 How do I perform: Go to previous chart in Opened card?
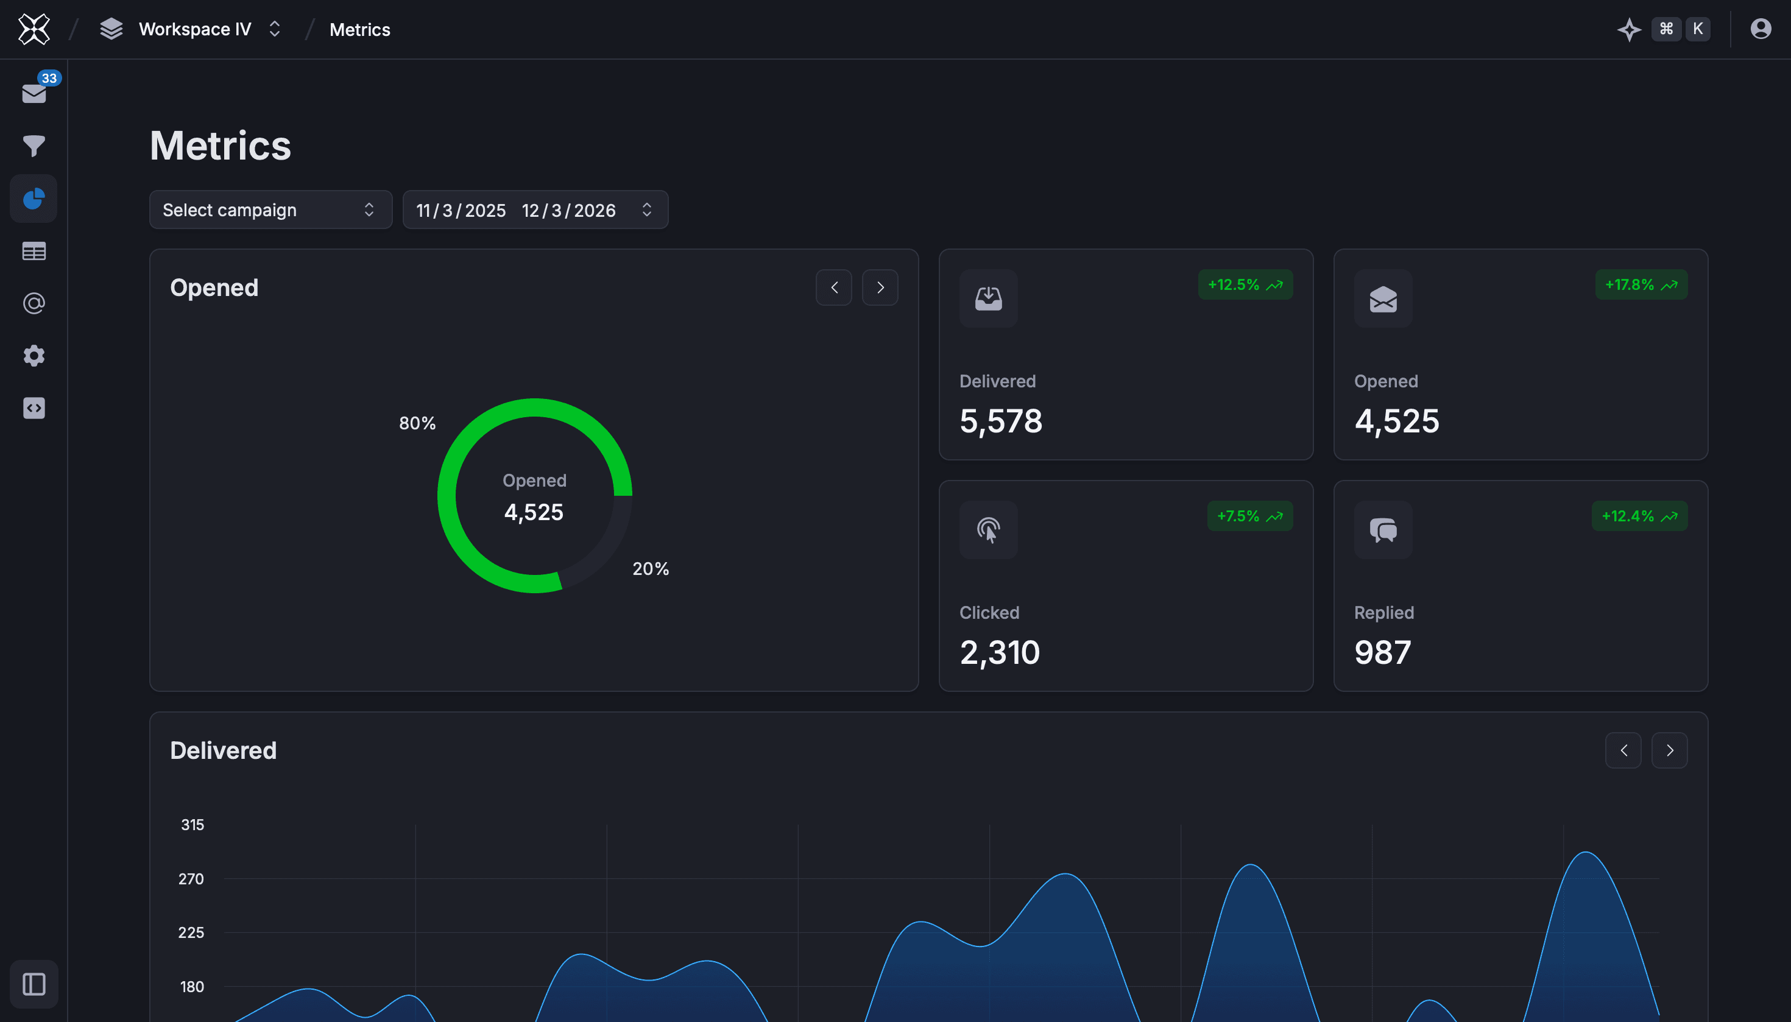(x=834, y=288)
